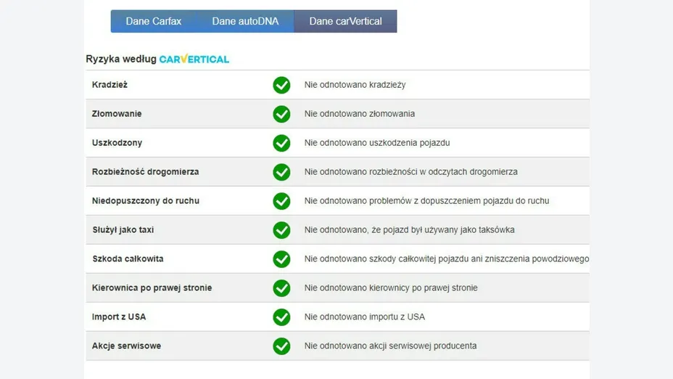Open the Dane autoDNA tab

pyautogui.click(x=245, y=21)
